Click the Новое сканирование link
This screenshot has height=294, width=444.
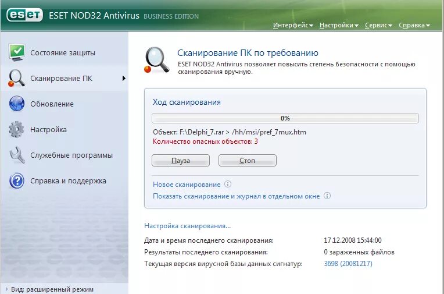(x=187, y=185)
